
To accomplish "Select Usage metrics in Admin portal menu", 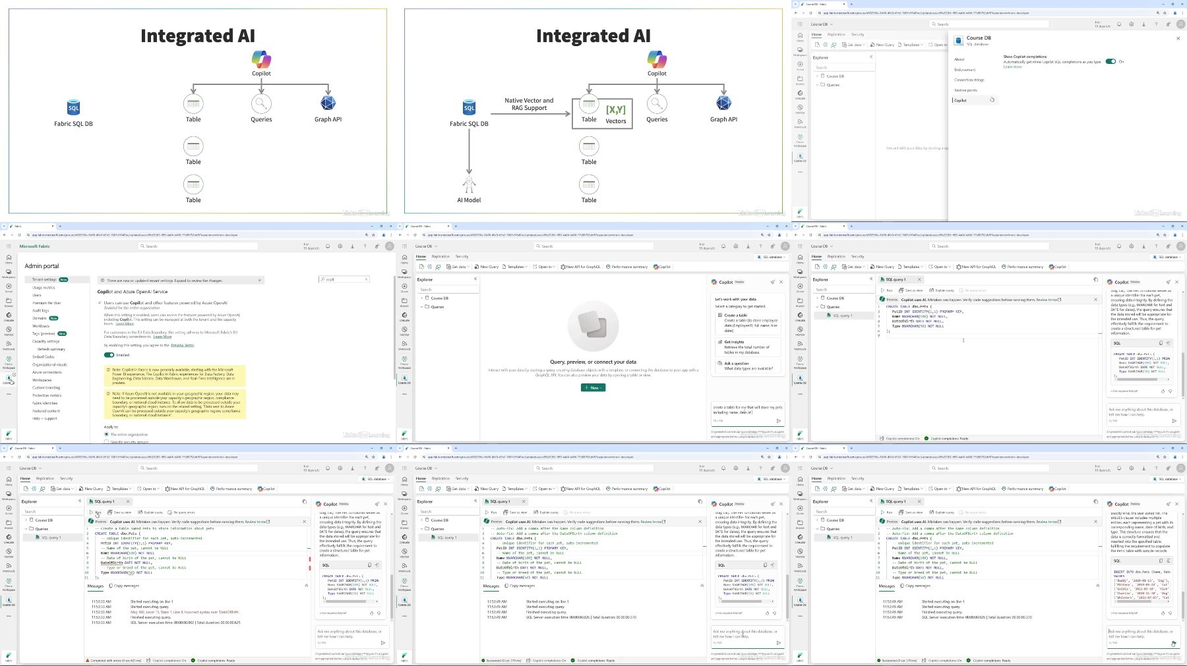I will click(x=44, y=287).
